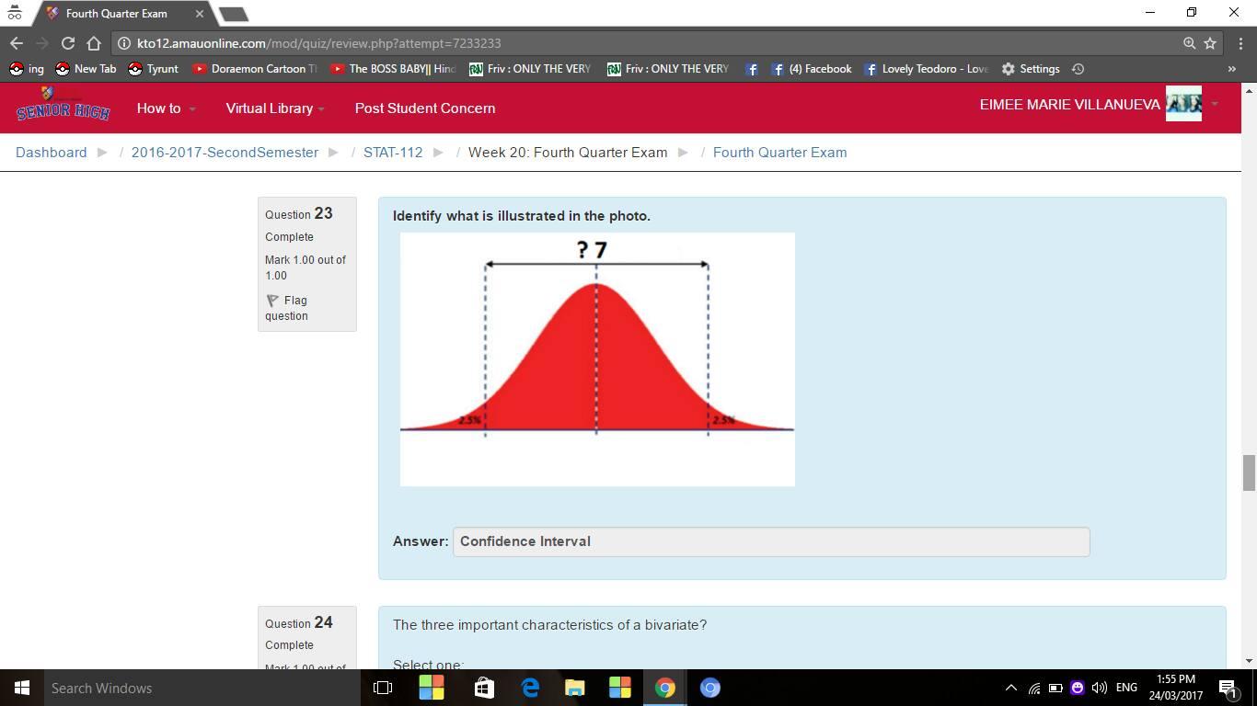Flag question 23
The image size is (1257, 706).
287,308
